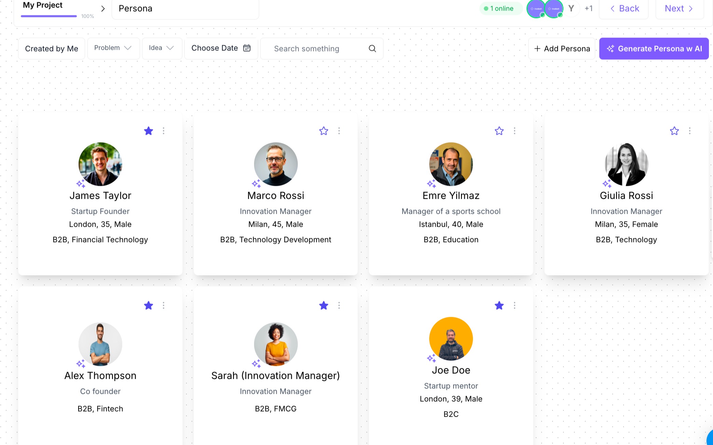Click the plus icon on Add Persona

[537, 48]
